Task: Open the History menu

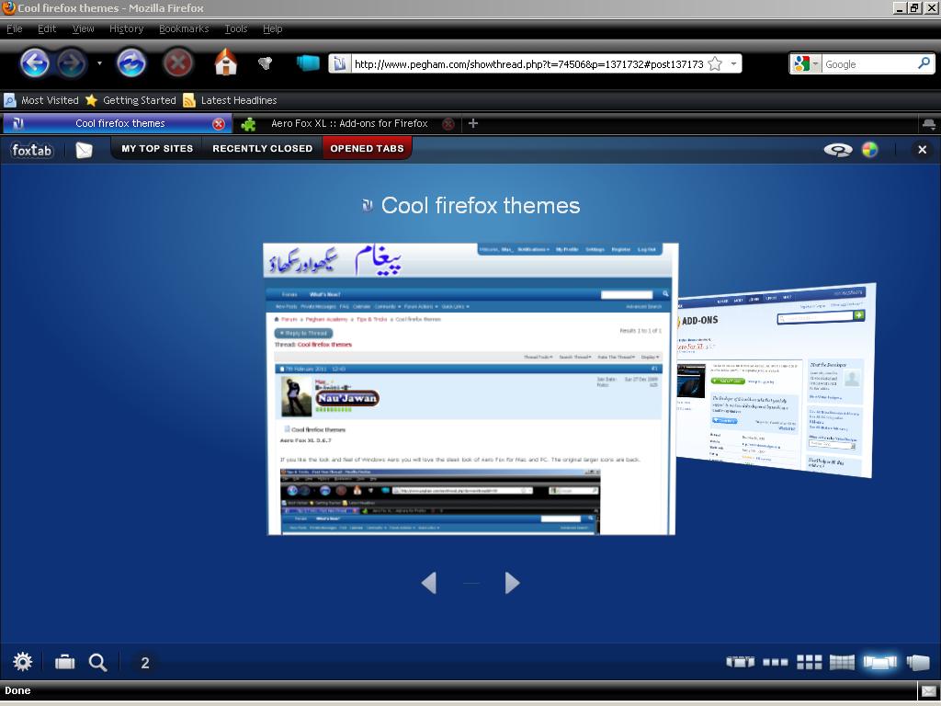Action: (x=126, y=28)
